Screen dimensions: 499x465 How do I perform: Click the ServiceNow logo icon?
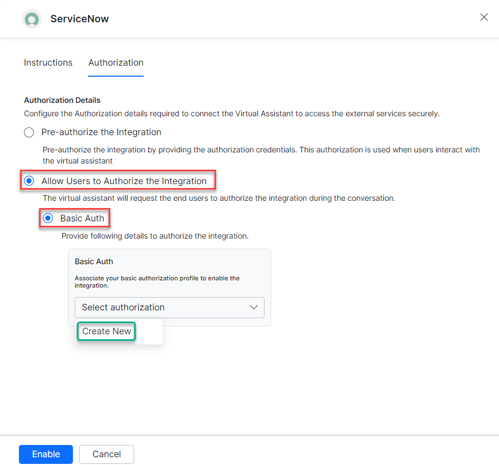pos(32,19)
